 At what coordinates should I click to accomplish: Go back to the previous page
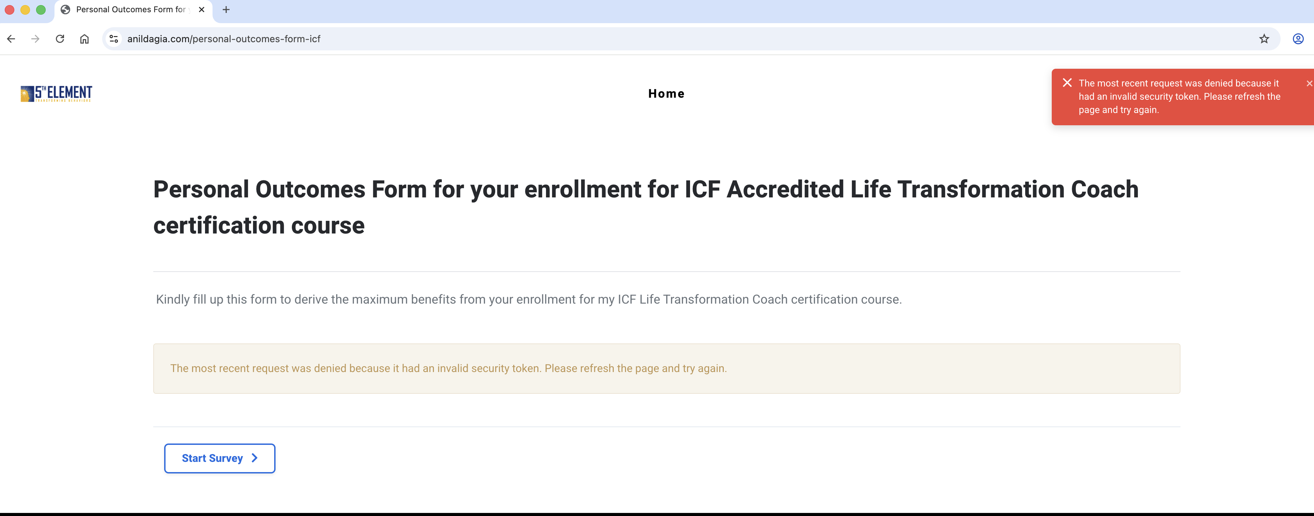click(x=11, y=39)
